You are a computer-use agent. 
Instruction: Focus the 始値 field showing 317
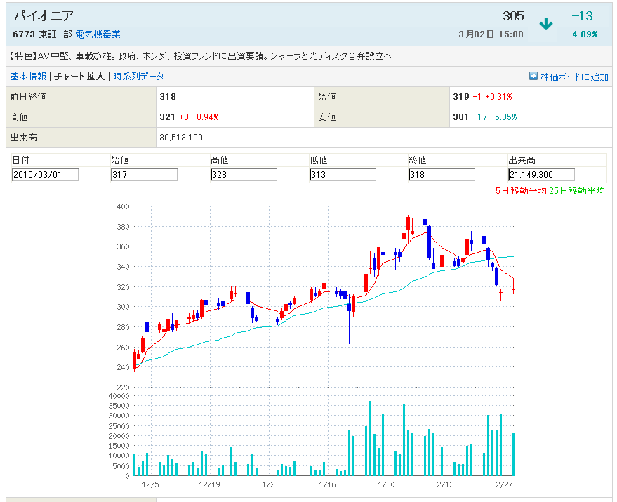tap(144, 175)
